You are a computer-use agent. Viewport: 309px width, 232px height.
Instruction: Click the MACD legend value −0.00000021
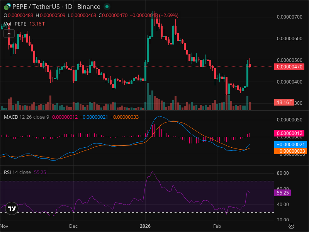[94, 117]
